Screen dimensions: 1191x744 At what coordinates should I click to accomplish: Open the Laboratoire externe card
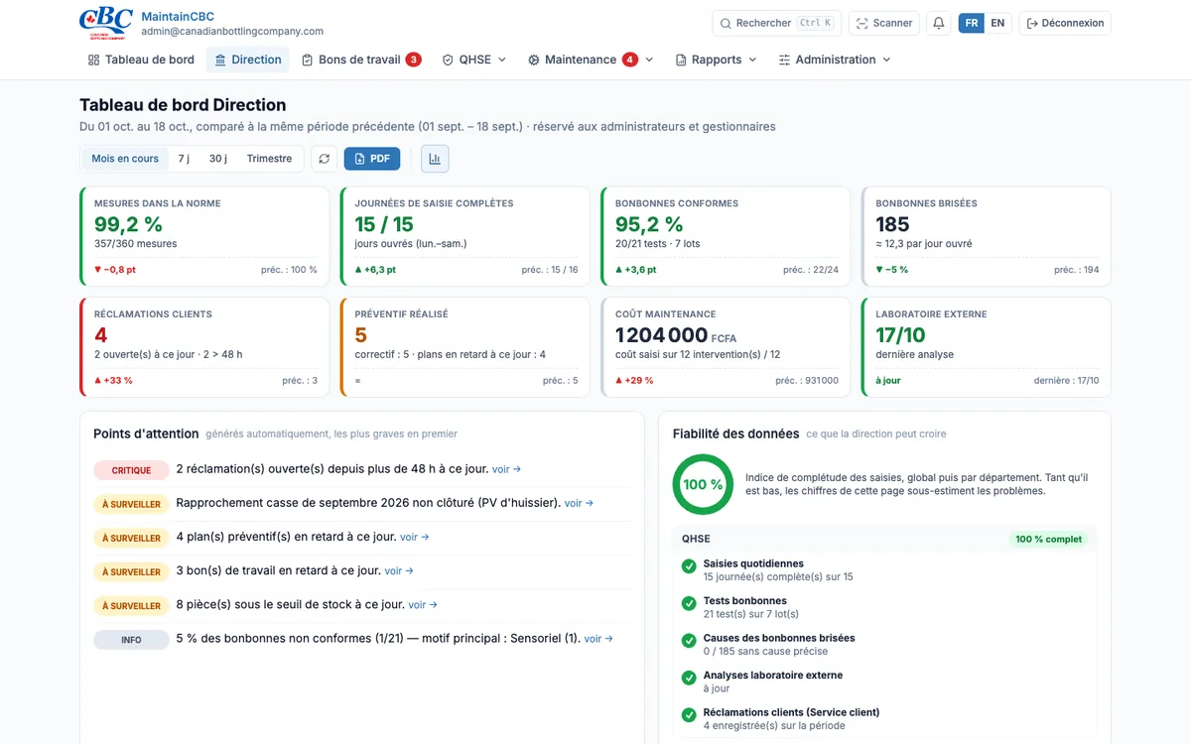click(986, 347)
